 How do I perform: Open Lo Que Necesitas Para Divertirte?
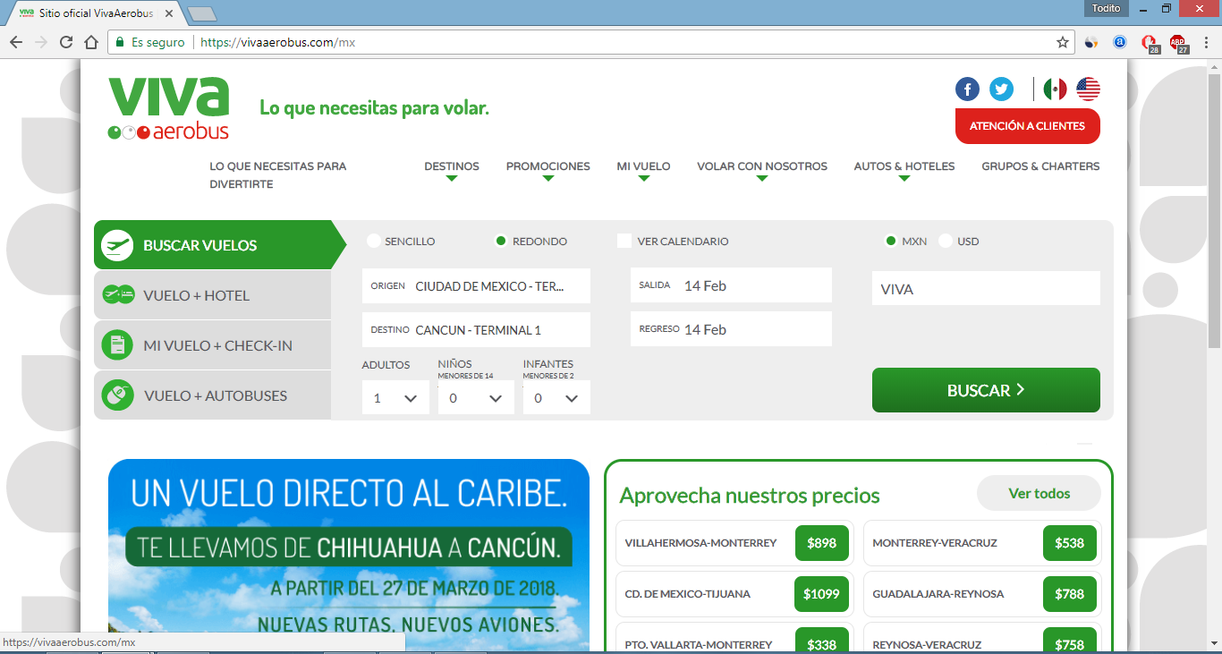click(278, 175)
